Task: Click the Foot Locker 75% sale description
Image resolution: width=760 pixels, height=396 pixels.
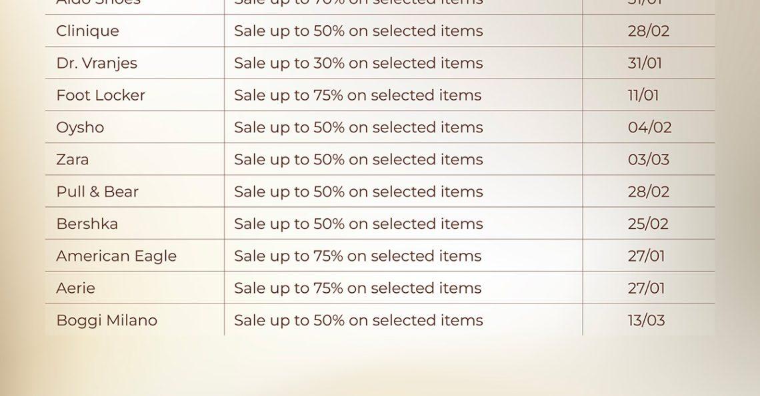Action: [x=357, y=95]
